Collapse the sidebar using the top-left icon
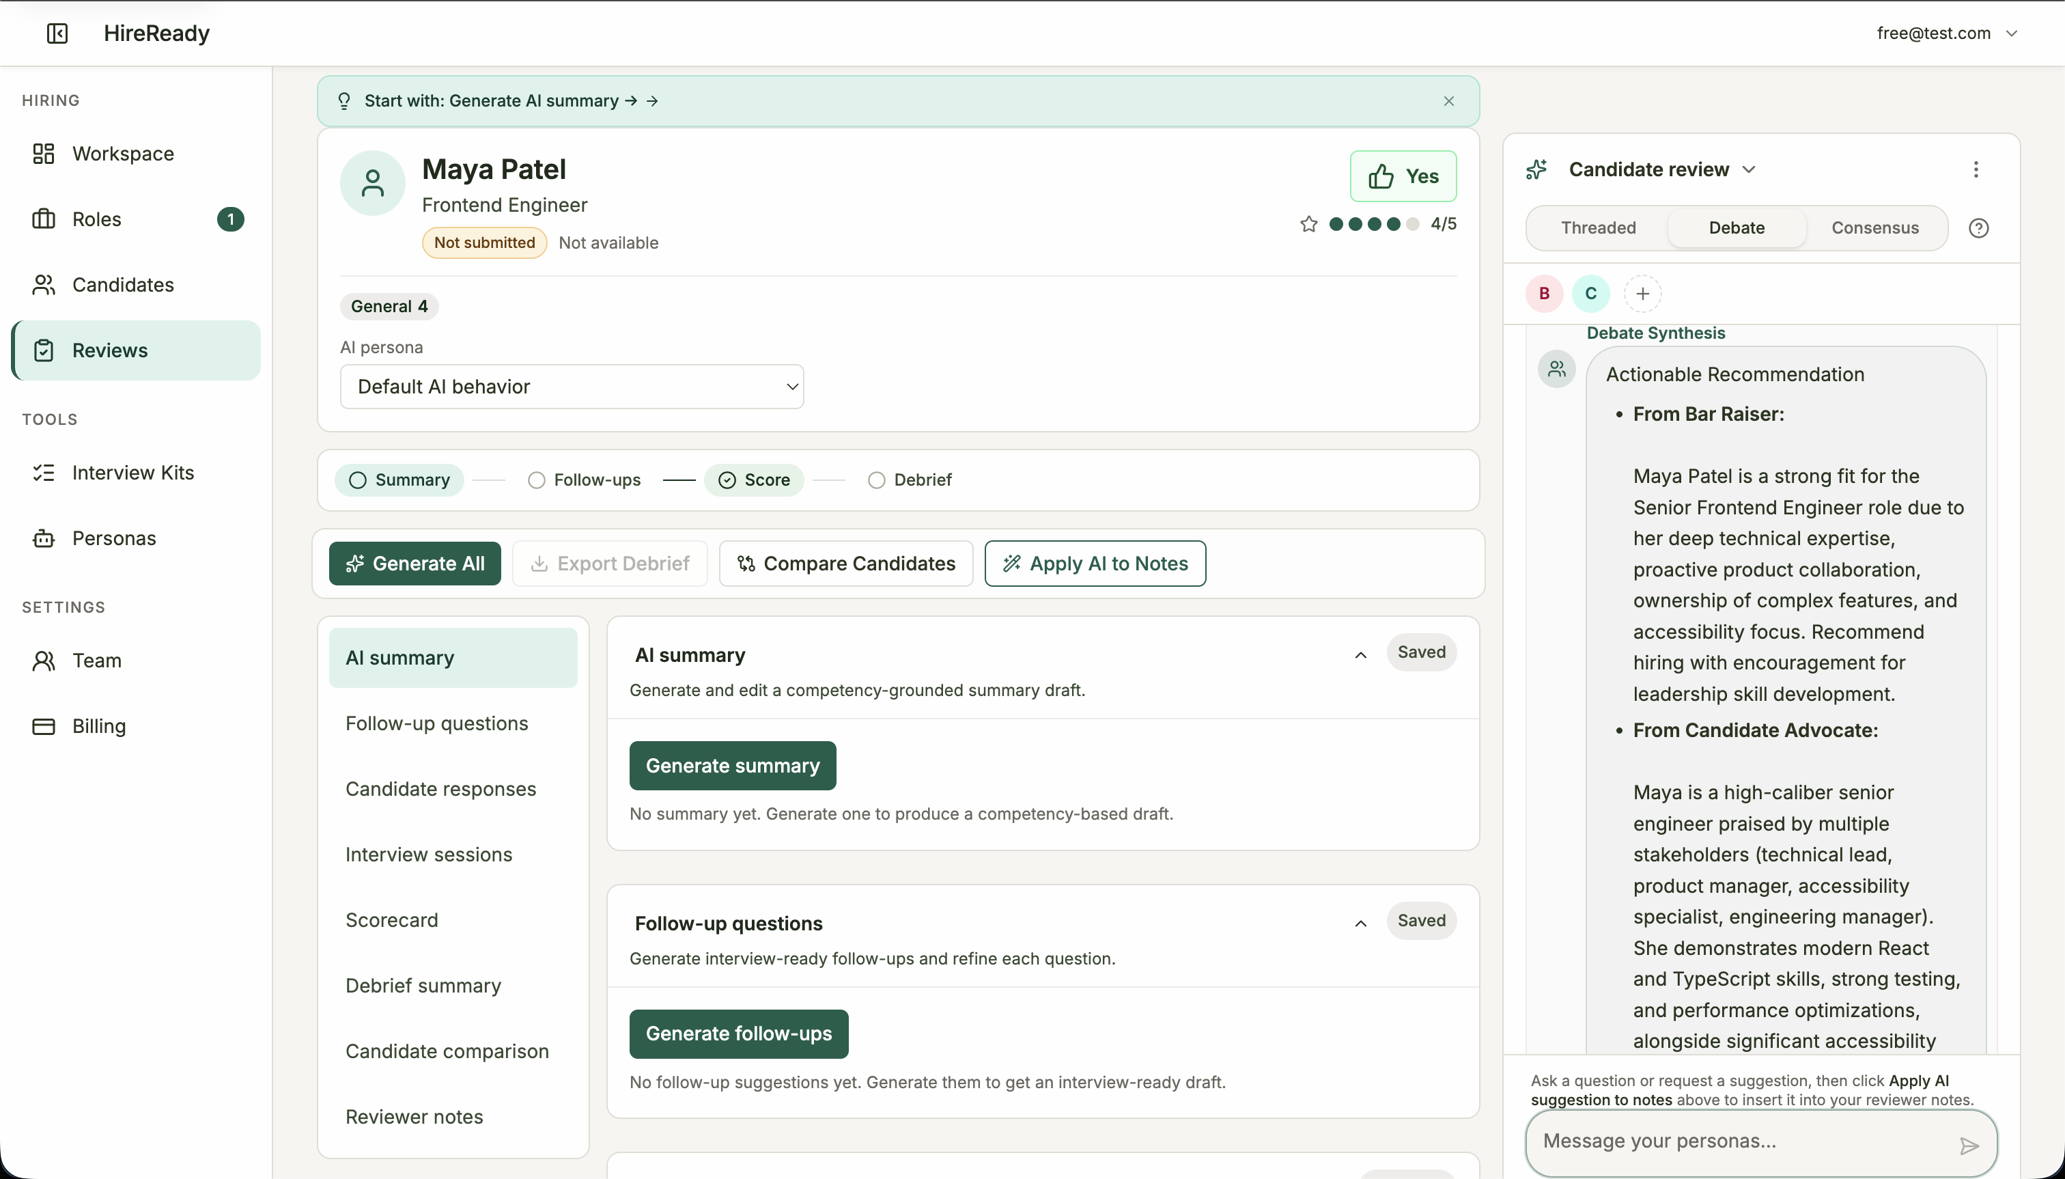 pos(56,33)
